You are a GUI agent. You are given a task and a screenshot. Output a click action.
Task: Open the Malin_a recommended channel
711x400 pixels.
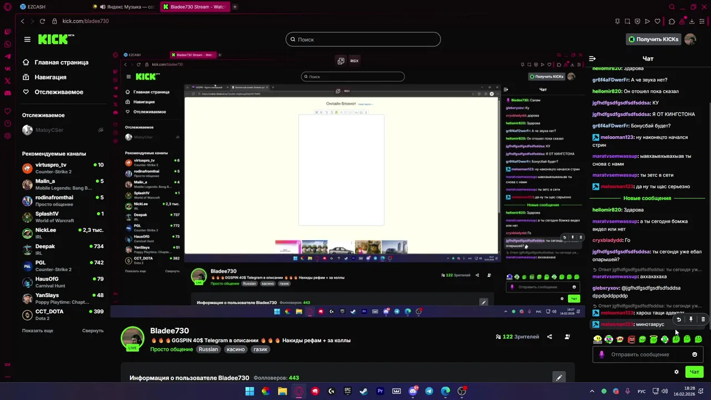coord(63,184)
